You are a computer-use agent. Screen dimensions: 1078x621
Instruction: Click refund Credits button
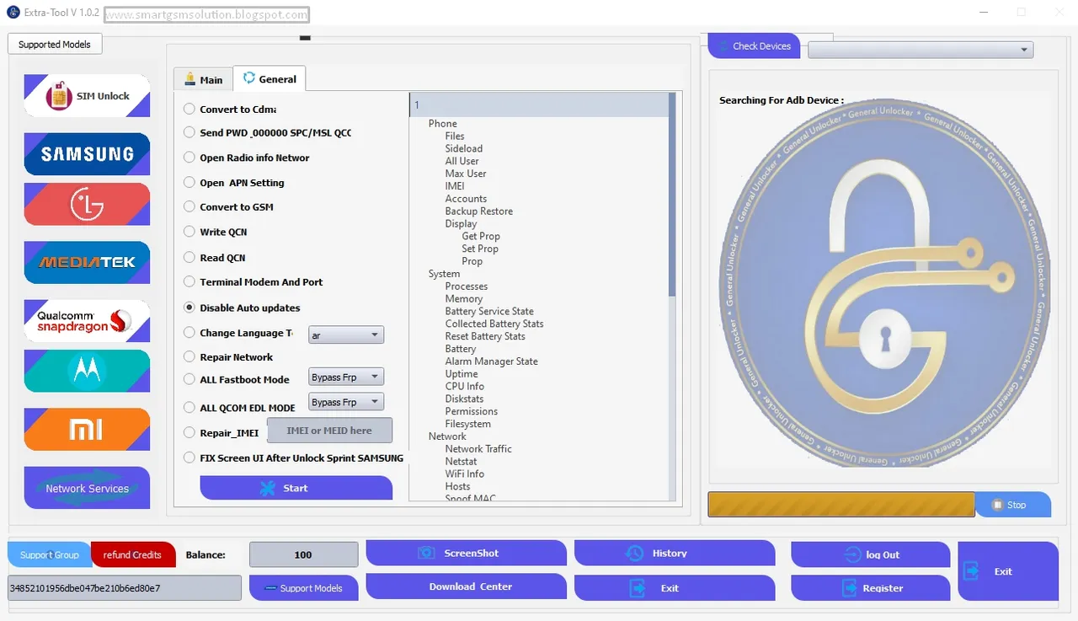pyautogui.click(x=133, y=554)
